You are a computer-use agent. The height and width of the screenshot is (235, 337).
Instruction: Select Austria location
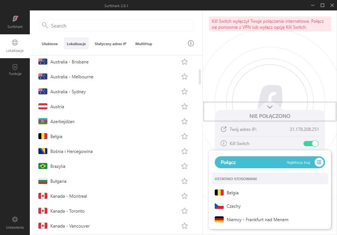click(x=116, y=107)
